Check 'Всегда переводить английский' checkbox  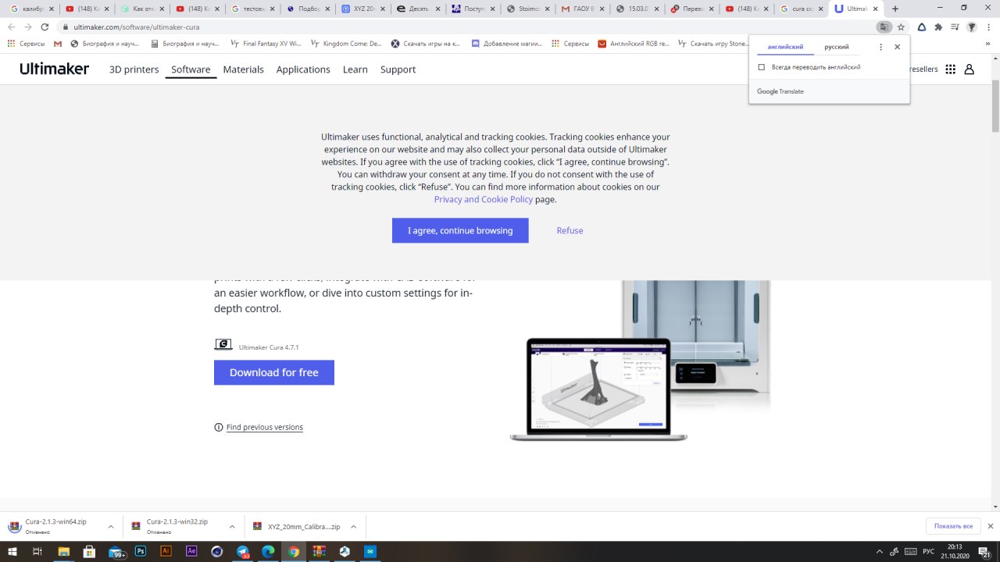[x=762, y=67]
